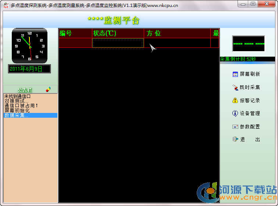Screen dimensions: 278x206
Task: Open 设备管理 device management
Action: pos(250,113)
